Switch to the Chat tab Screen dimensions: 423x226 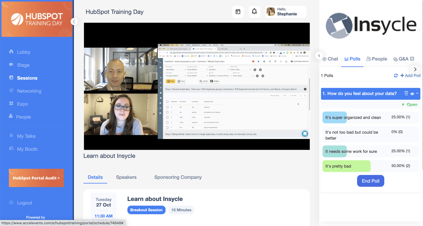pos(330,59)
